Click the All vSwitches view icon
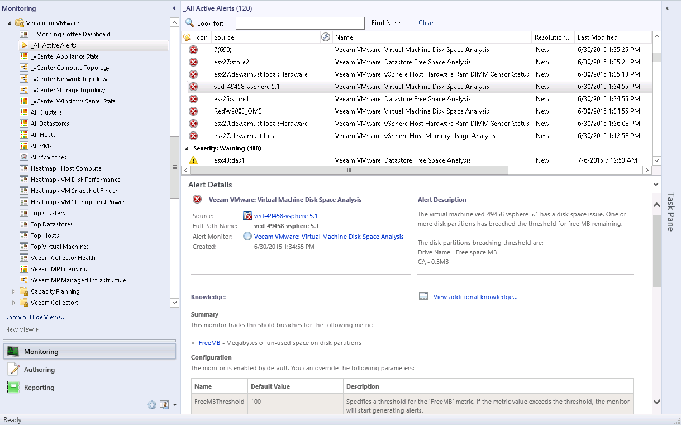 click(24, 157)
